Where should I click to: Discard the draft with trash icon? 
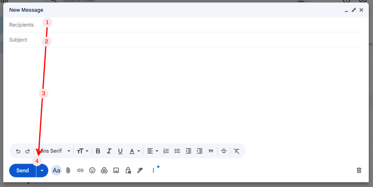359,170
